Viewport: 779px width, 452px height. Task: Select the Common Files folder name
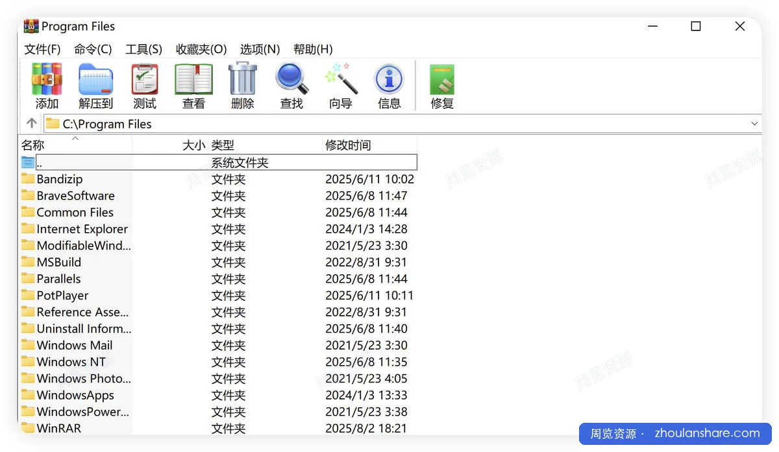(75, 212)
